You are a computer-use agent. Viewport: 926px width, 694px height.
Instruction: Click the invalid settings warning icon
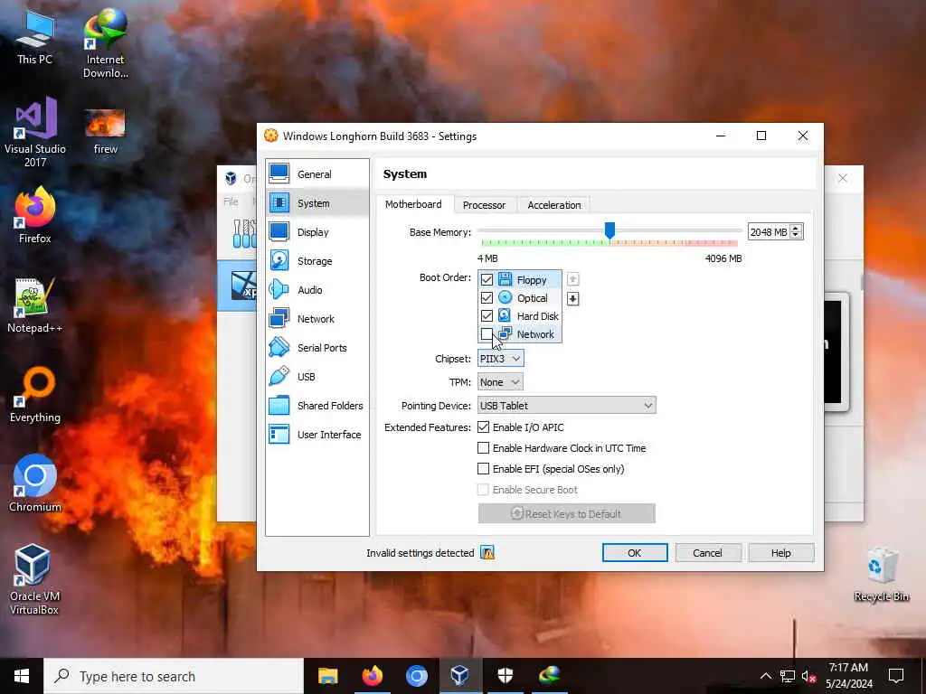click(487, 553)
